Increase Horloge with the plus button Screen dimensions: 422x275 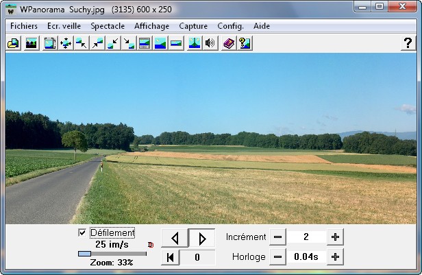[335, 257]
